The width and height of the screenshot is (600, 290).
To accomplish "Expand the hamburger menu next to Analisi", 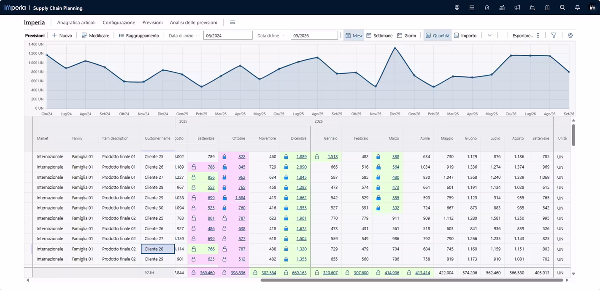I will (232, 22).
